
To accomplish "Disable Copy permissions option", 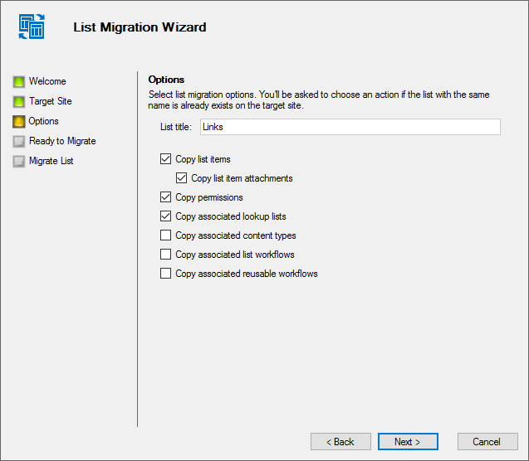I will (165, 197).
